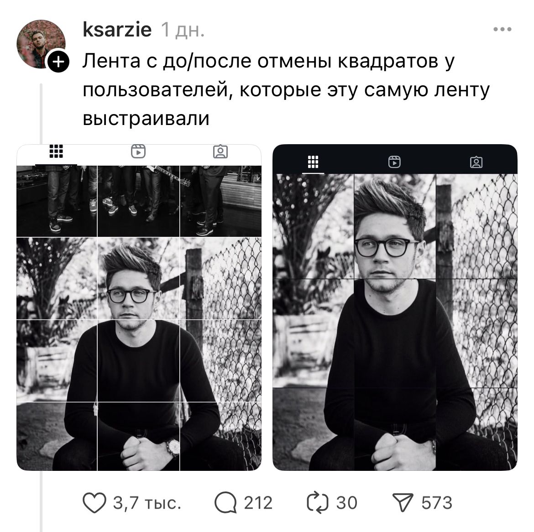This screenshot has height=532, width=534.
Task: Open comments with speech bubble icon
Action: coord(225,503)
